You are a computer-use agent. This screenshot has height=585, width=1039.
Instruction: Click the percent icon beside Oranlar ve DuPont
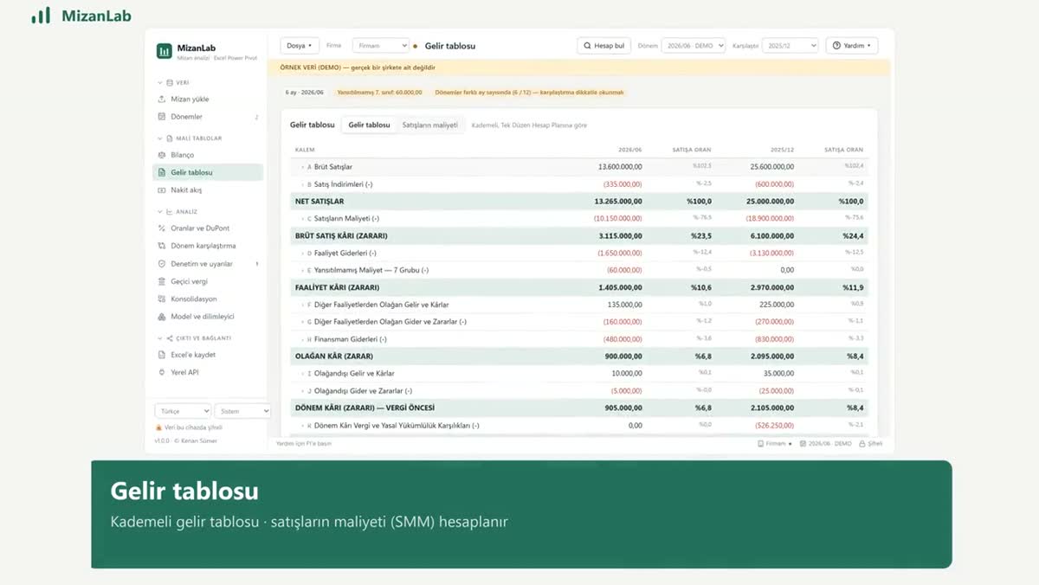(x=162, y=228)
